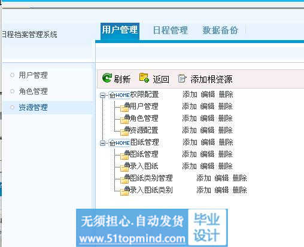Click the folder icon of 图纸类别管理 node

(125, 179)
